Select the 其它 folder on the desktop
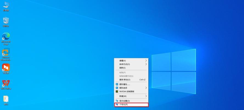244x110 pixels. [x=6, y=100]
